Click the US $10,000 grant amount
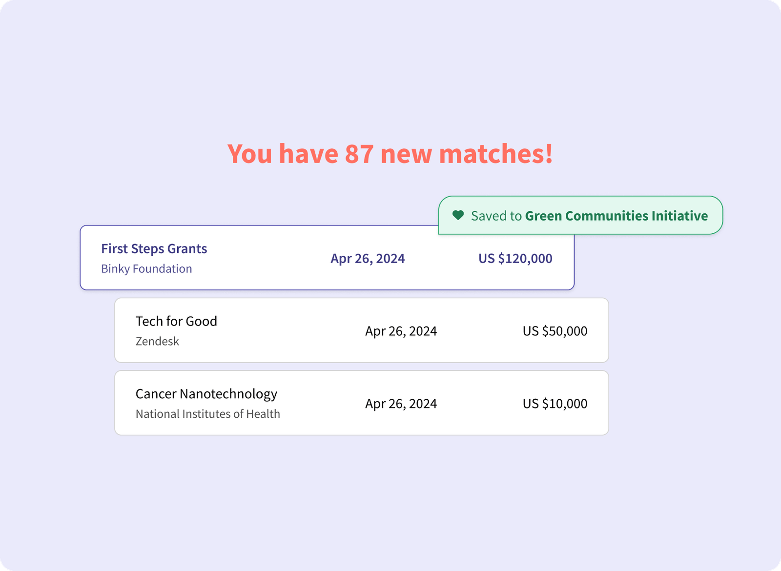The width and height of the screenshot is (781, 571). pyautogui.click(x=555, y=404)
